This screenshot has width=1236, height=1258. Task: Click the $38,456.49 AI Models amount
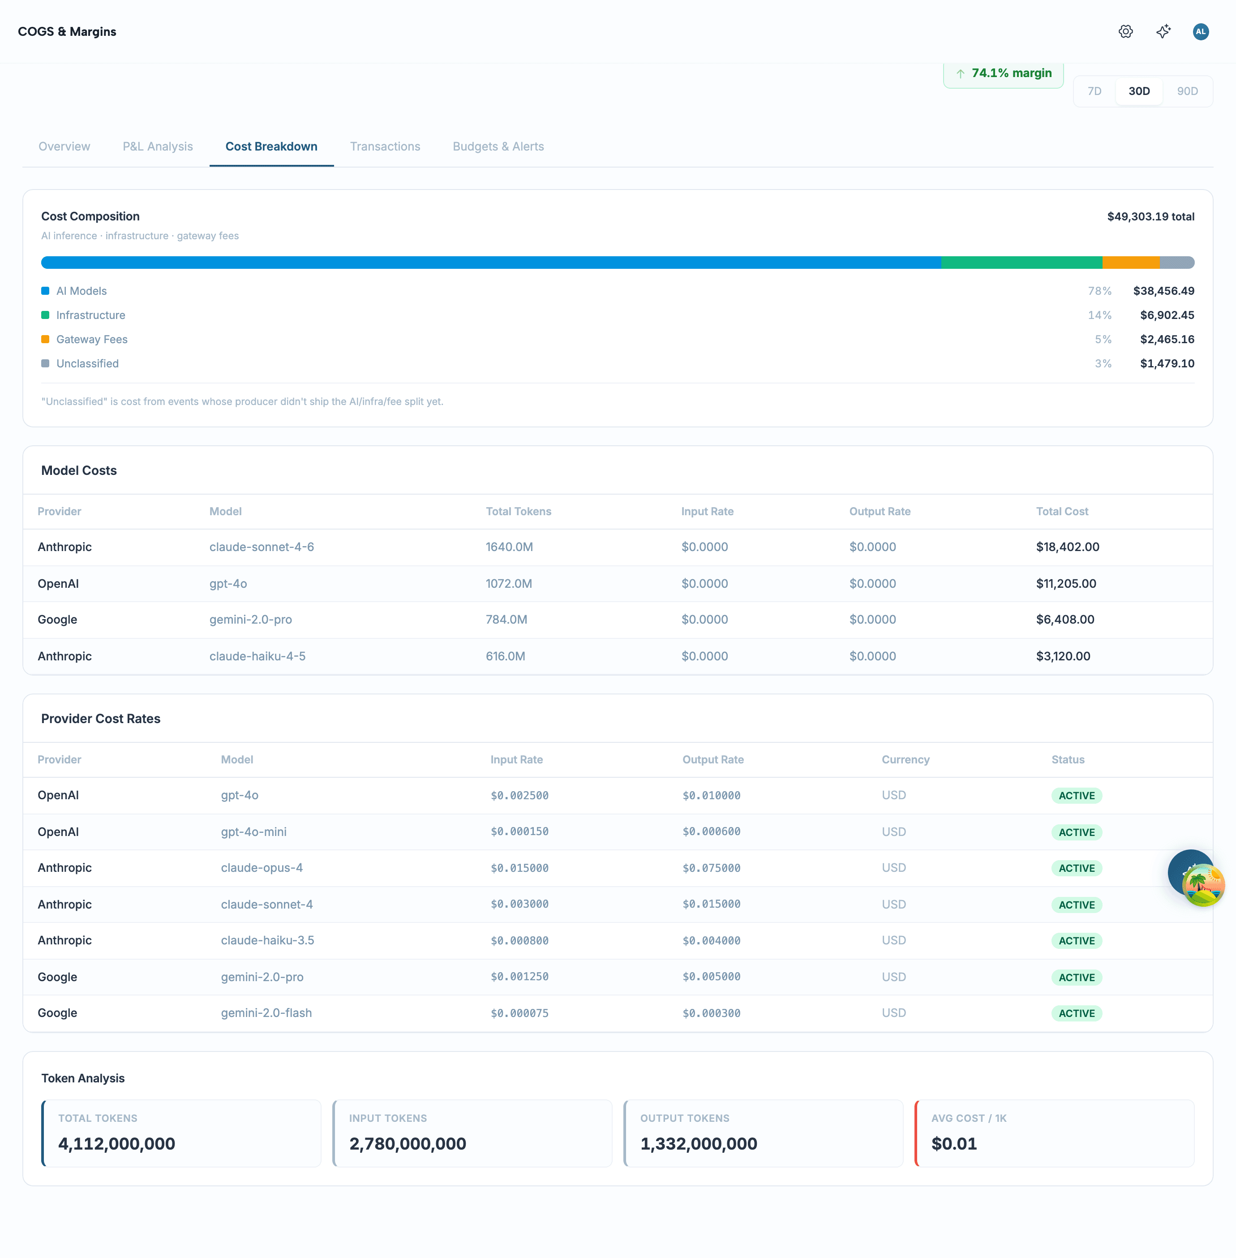coord(1163,291)
